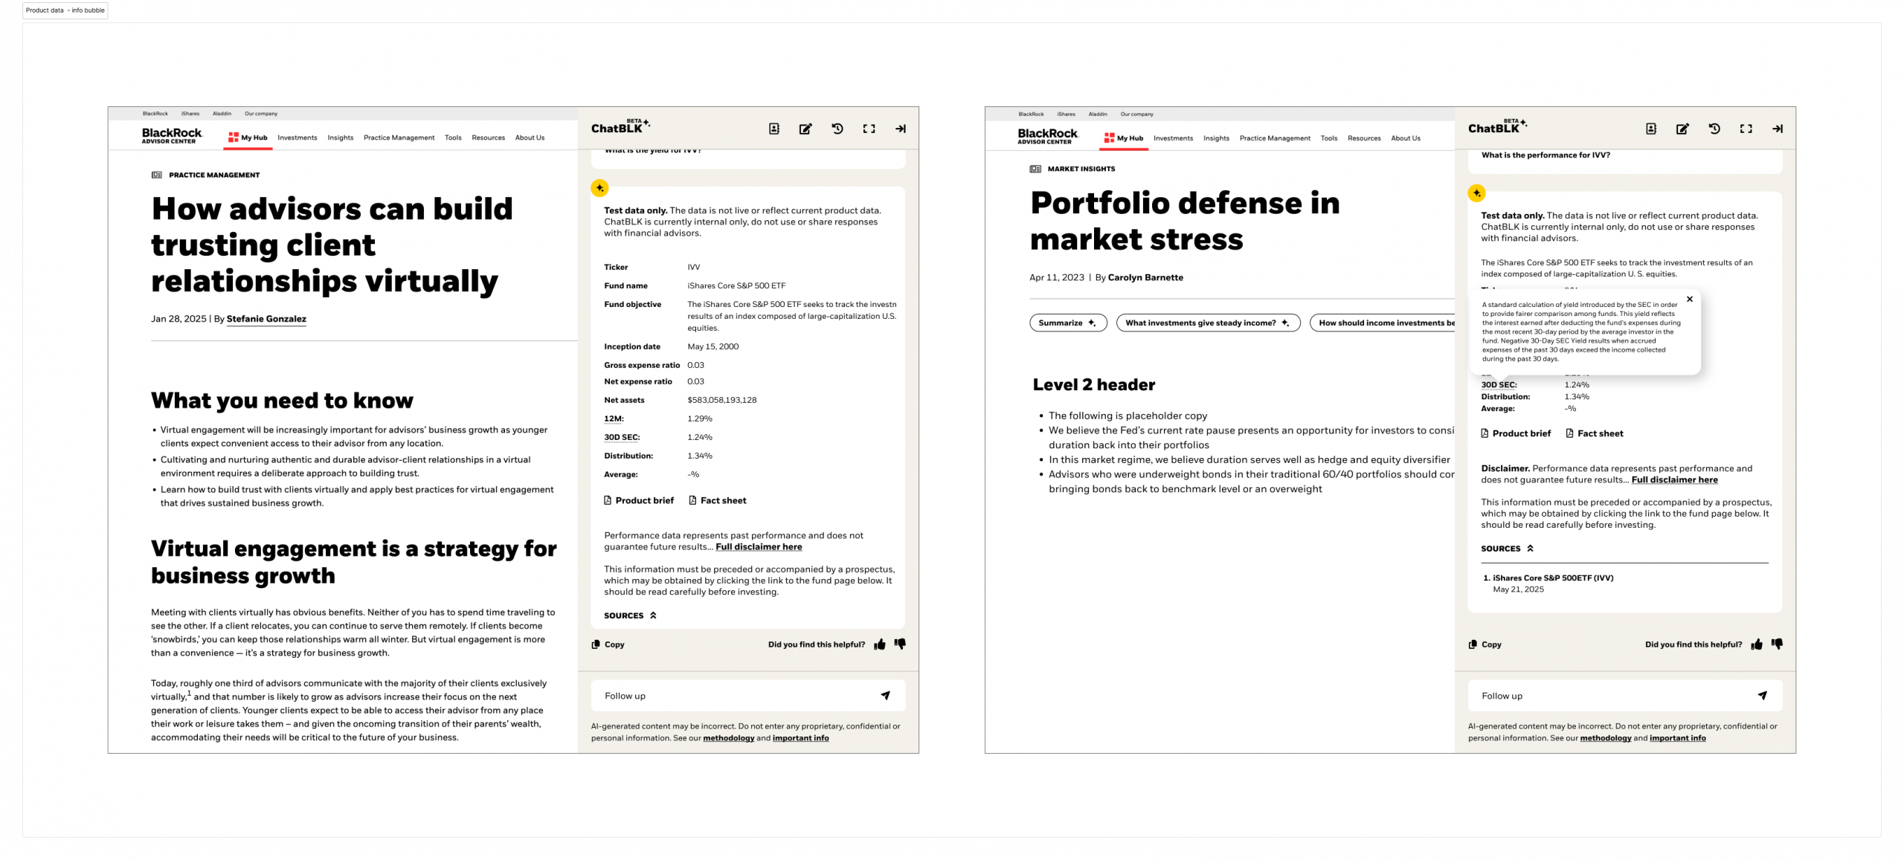
Task: Click thumbs up in left chat panel
Action: [880, 644]
